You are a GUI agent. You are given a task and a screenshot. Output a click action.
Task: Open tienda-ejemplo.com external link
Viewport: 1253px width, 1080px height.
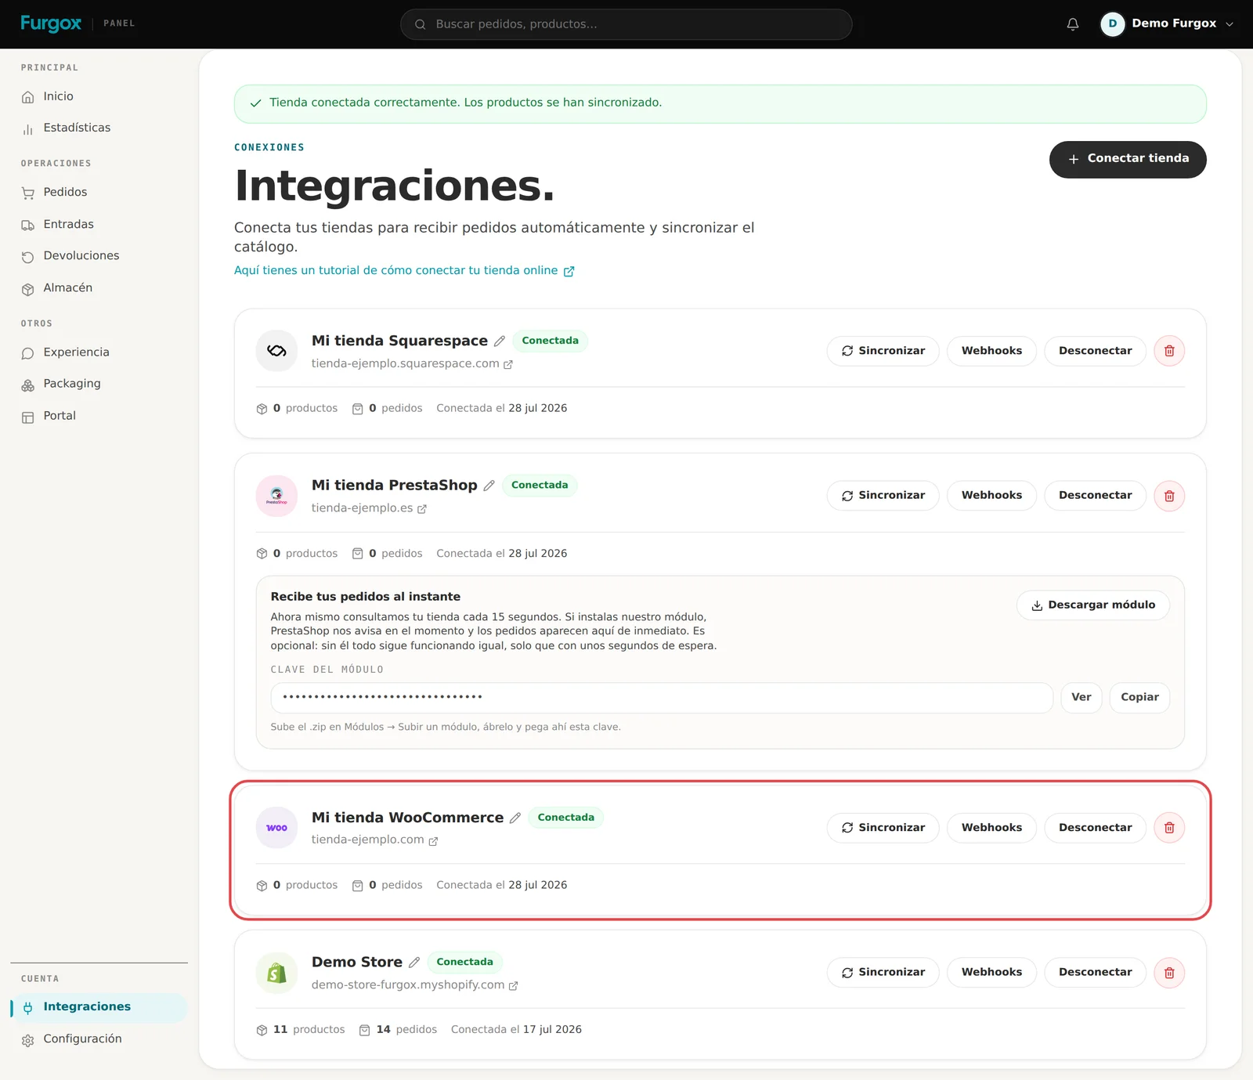click(374, 840)
